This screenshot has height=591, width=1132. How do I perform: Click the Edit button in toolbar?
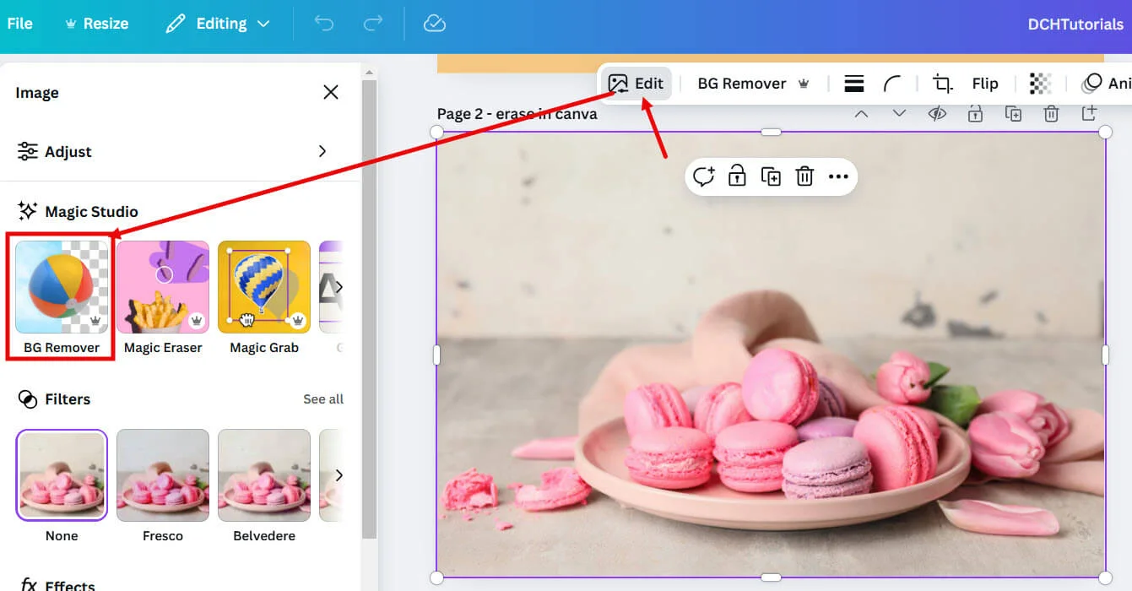[x=636, y=83]
